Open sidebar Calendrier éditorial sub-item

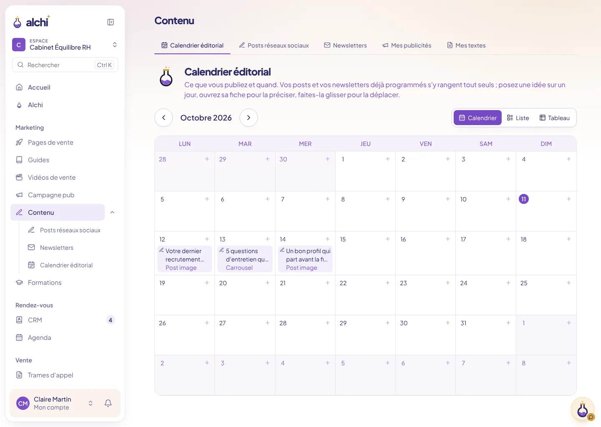70,265
